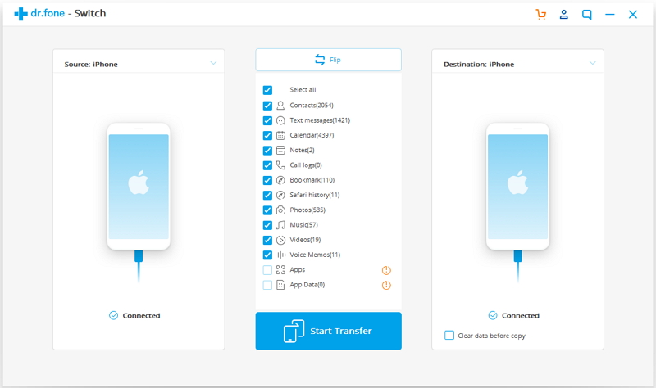Uncheck the Music checkbox

coord(267,225)
